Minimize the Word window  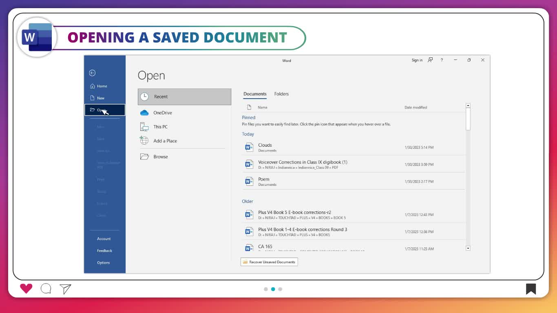pyautogui.click(x=455, y=60)
